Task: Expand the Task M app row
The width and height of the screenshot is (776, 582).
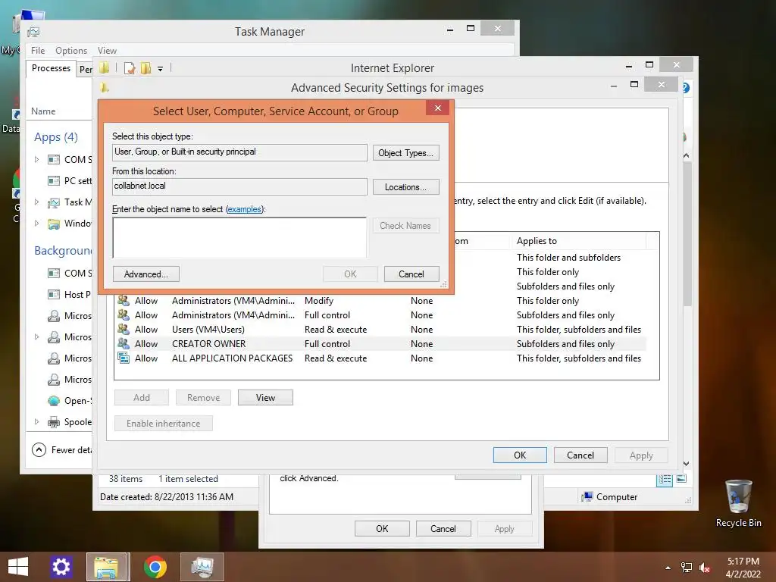Action: pos(36,202)
